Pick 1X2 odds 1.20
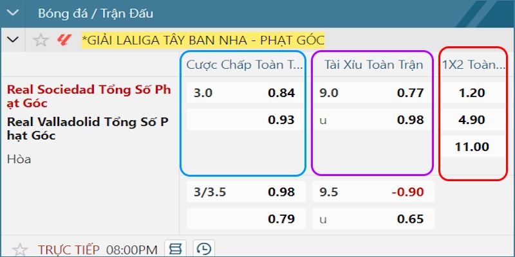515x257 pixels. click(473, 93)
